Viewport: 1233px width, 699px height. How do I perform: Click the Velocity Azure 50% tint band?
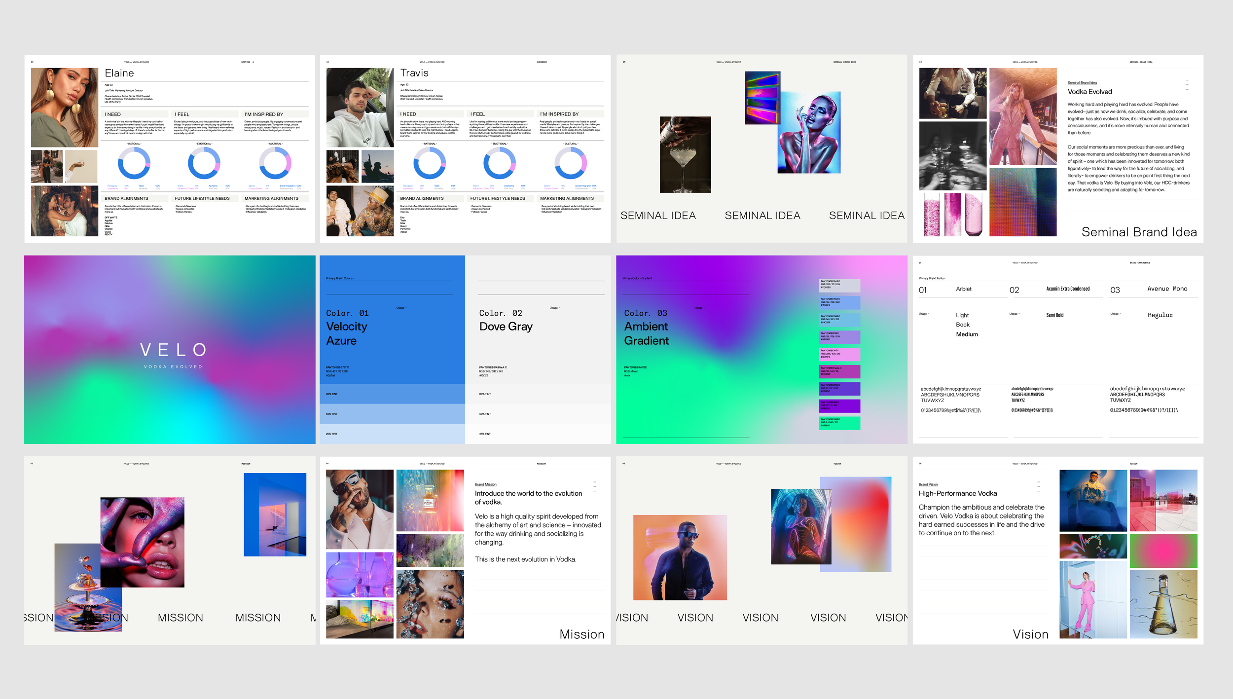392,414
